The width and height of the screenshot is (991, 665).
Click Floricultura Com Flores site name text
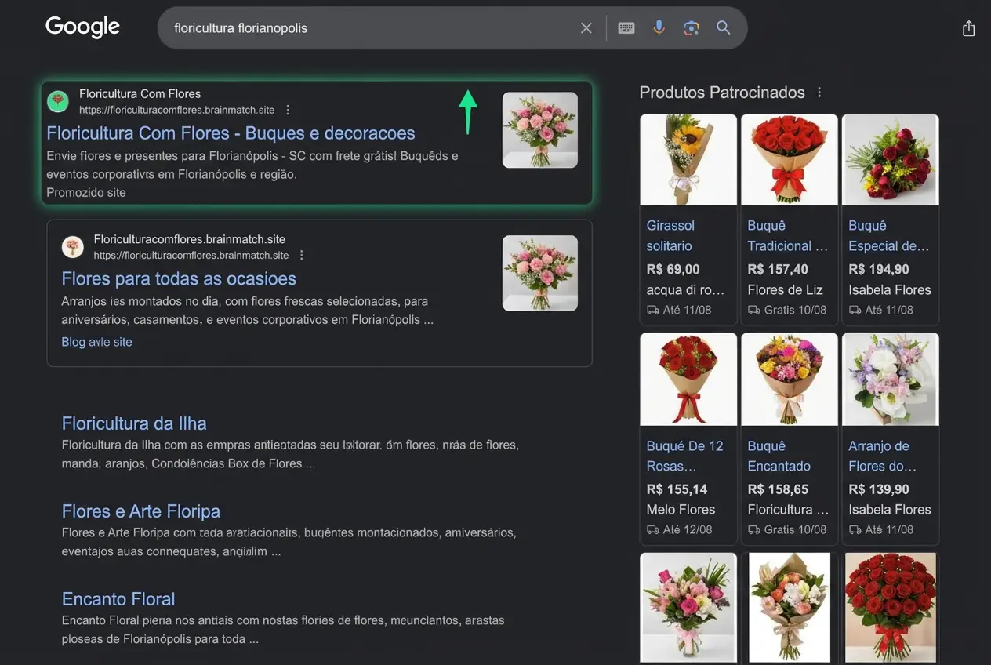click(140, 94)
